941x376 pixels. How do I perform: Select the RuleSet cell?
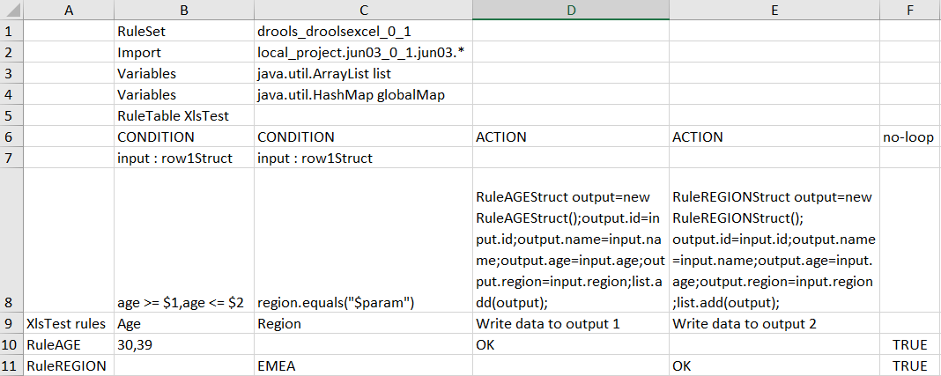(x=183, y=31)
